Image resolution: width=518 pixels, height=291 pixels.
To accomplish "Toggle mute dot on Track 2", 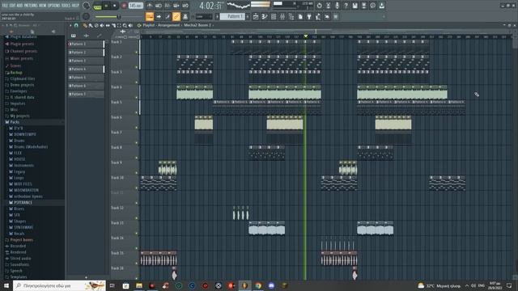I will (137, 67).
